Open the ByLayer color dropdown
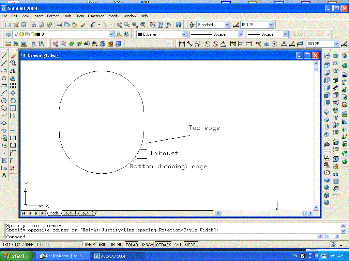Image resolution: width=349 pixels, height=261 pixels. pos(184,34)
